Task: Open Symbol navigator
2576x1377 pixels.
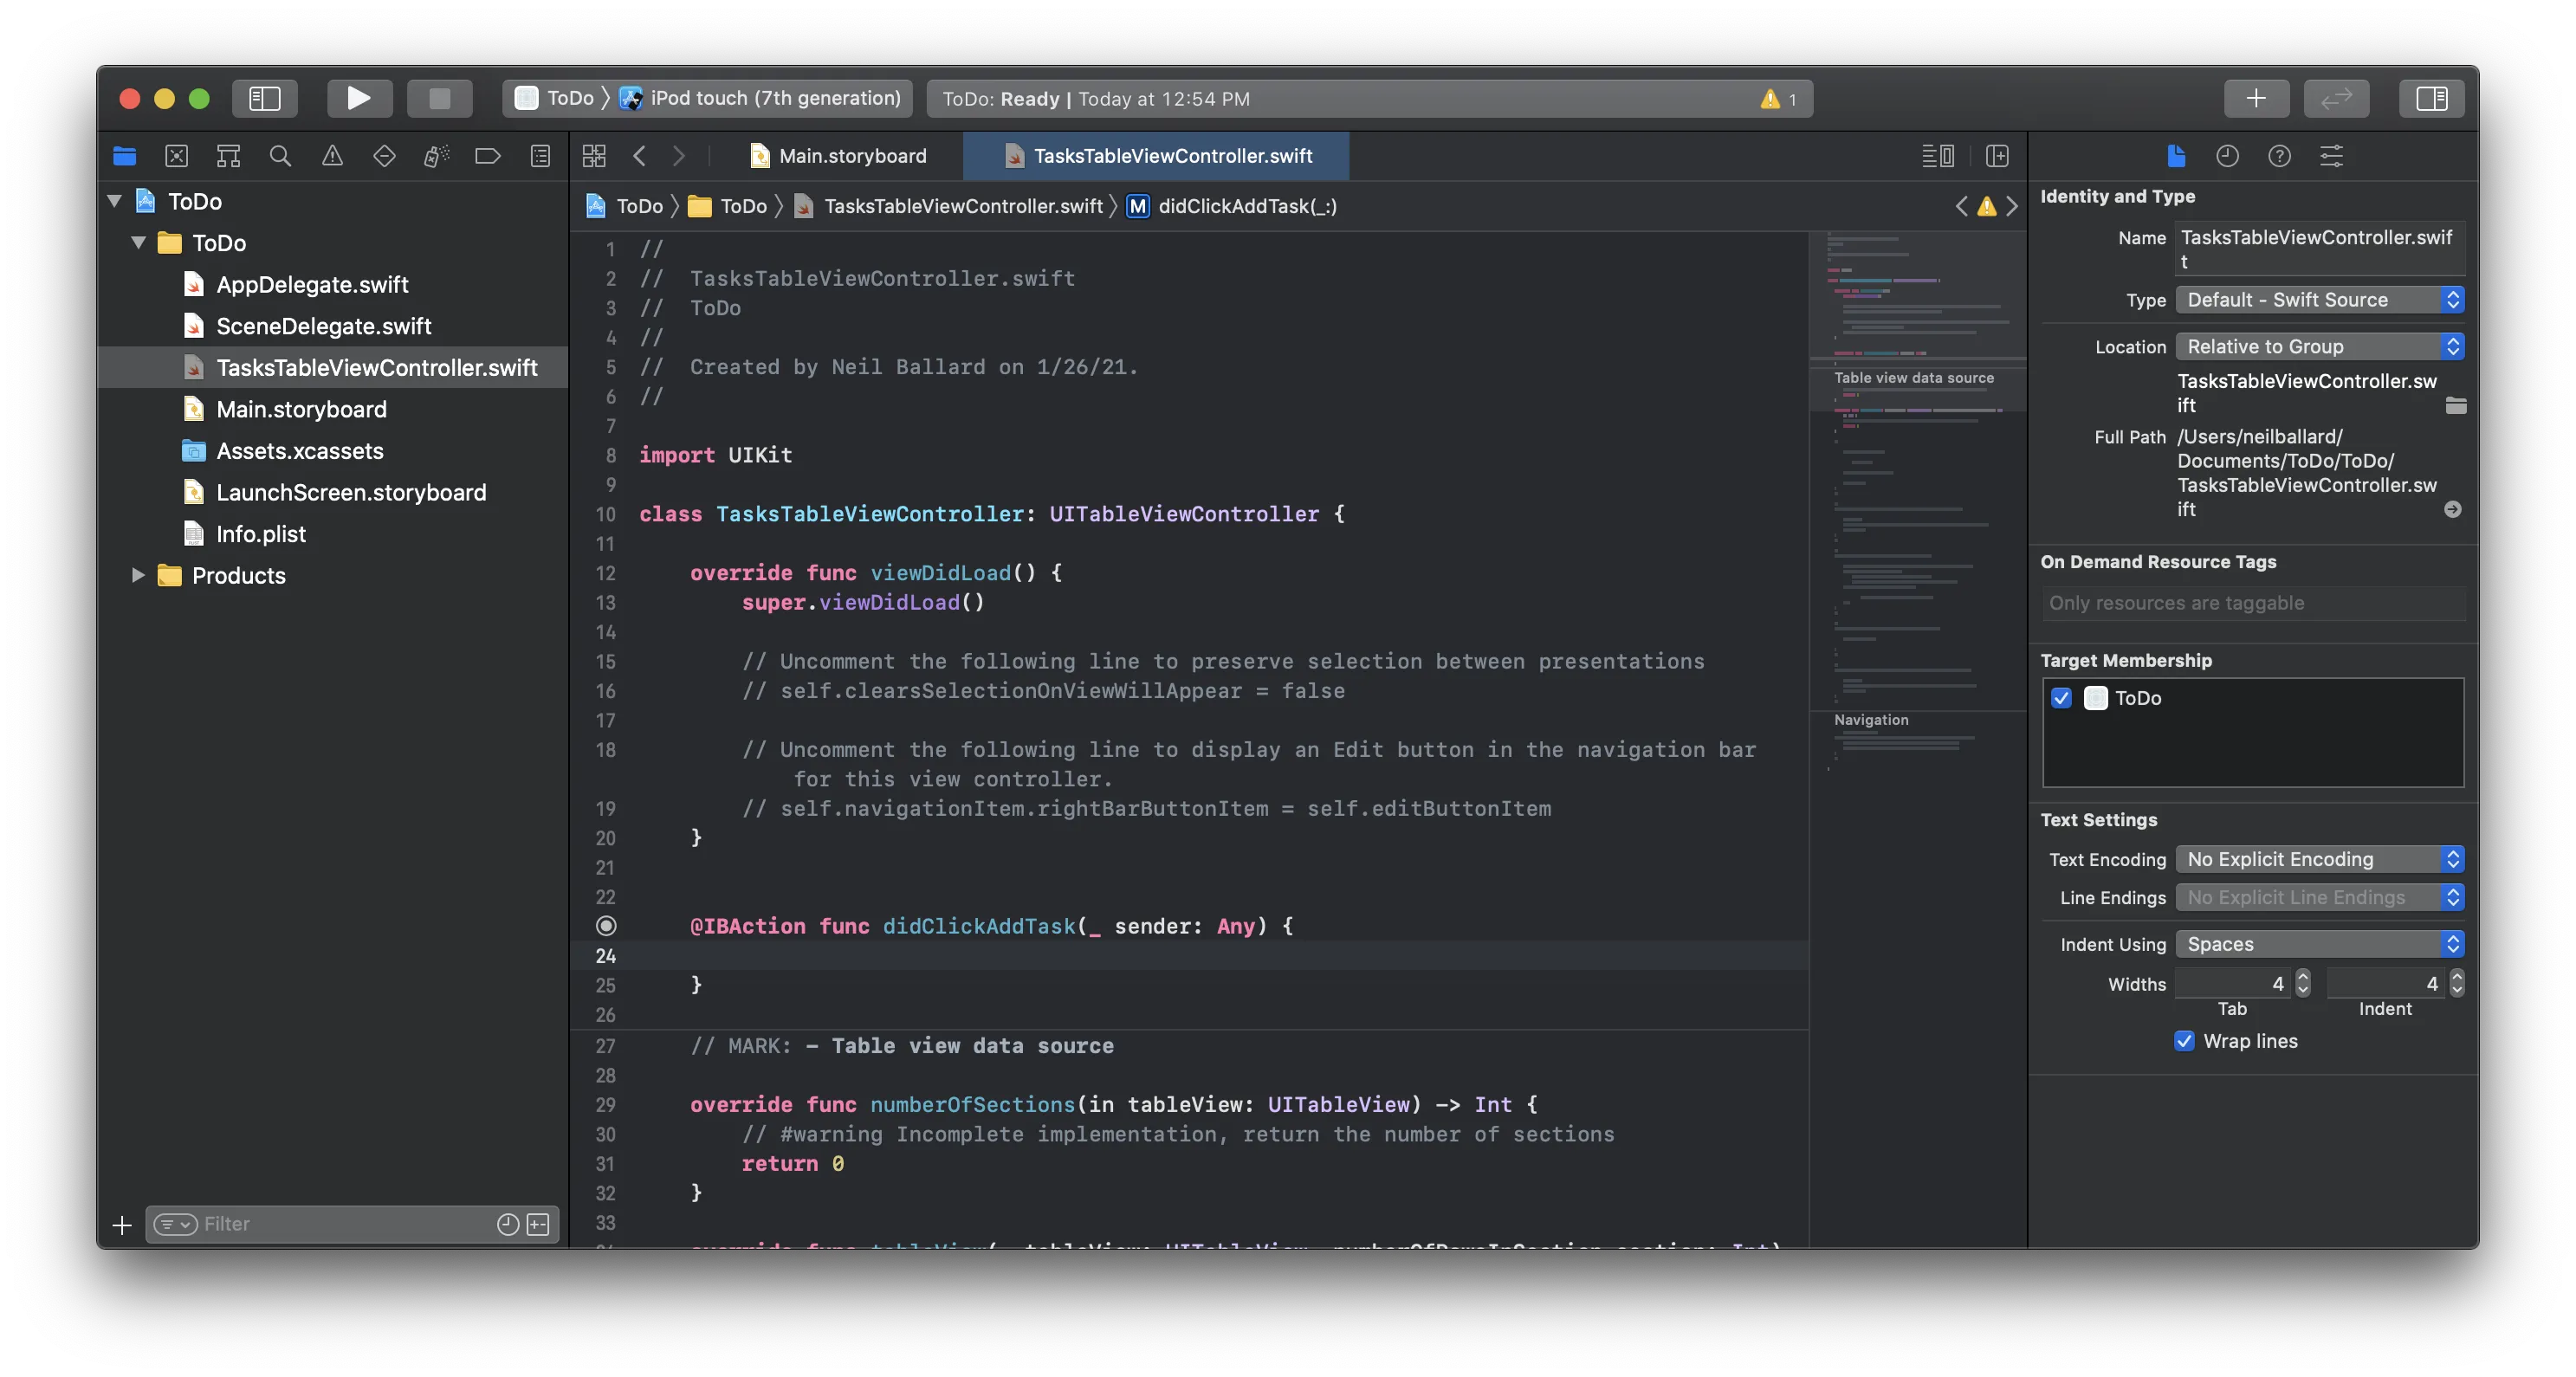Action: 229,156
